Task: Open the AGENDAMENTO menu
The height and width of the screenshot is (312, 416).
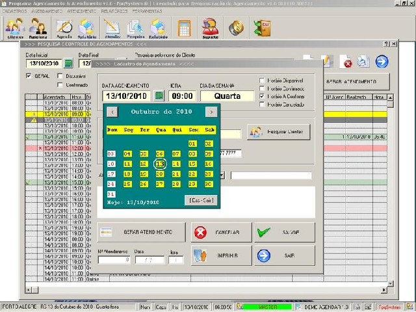Action: pyautogui.click(x=47, y=11)
